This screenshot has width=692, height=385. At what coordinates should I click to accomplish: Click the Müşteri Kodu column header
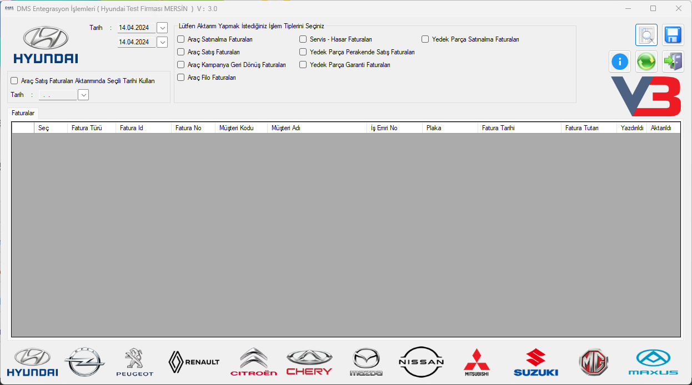[x=241, y=128]
